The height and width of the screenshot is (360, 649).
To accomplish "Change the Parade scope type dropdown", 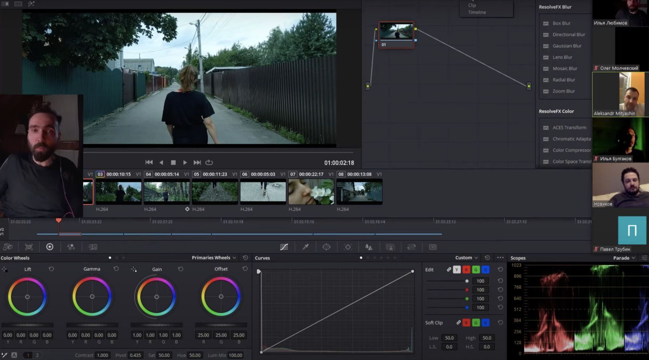I will (624, 258).
